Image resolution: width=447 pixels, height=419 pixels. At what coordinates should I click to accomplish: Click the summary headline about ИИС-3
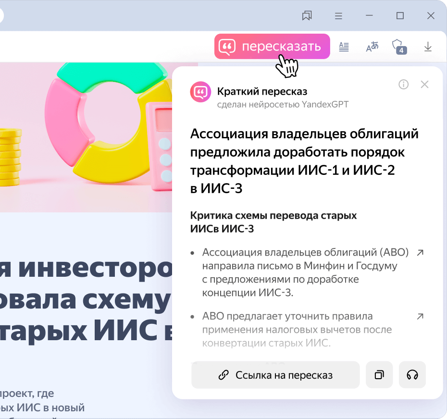coord(304,161)
